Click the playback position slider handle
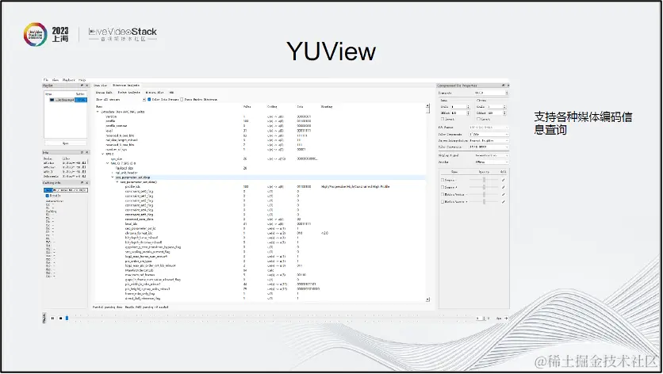The height and width of the screenshot is (374, 663). 67,318
